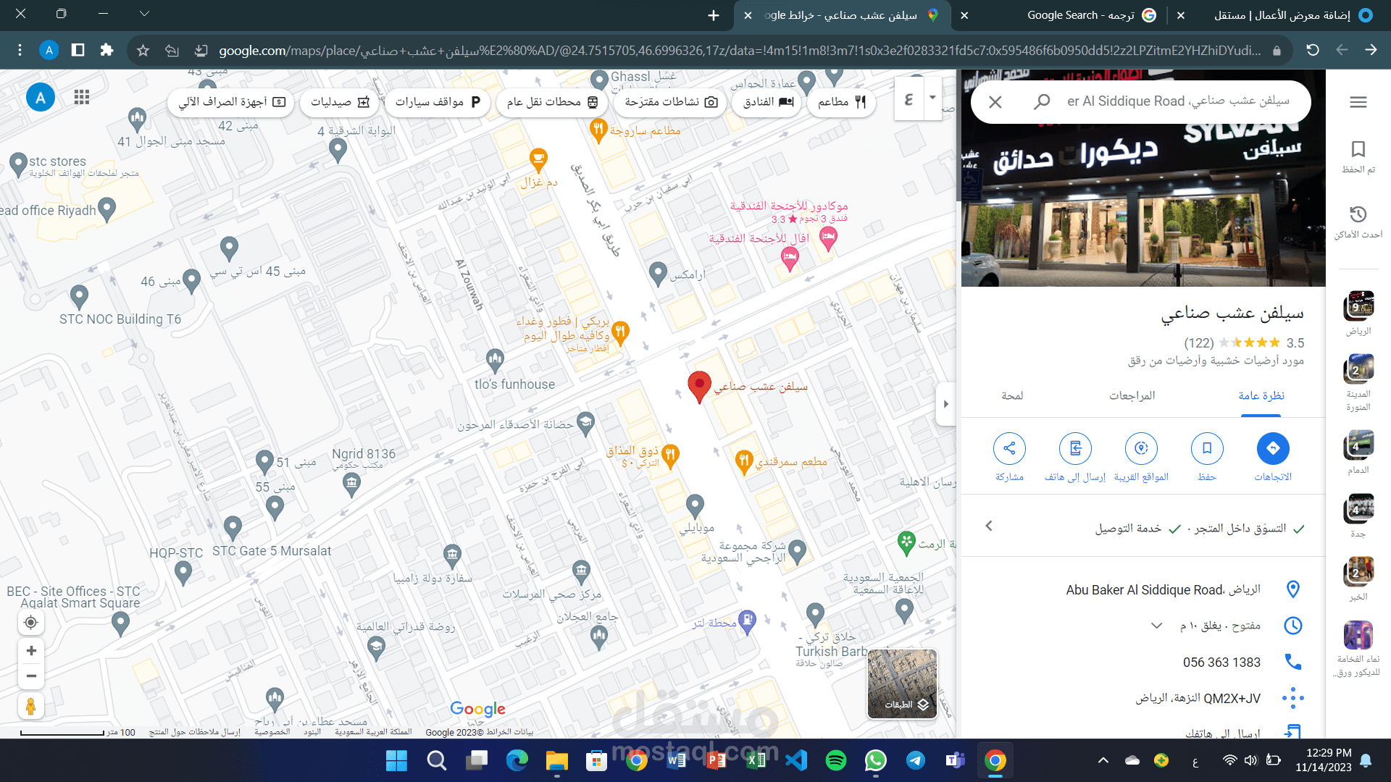This screenshot has height=782, width=1391.
Task: Open Recents (أحدث الأماكن) in sidebar
Action: pyautogui.click(x=1358, y=222)
